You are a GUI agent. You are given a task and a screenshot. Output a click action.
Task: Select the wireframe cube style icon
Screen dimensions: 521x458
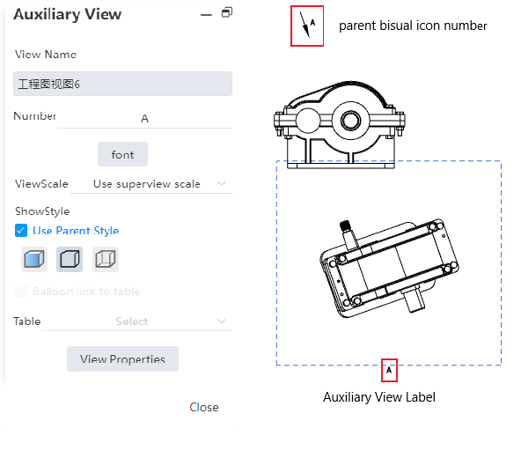[106, 259]
